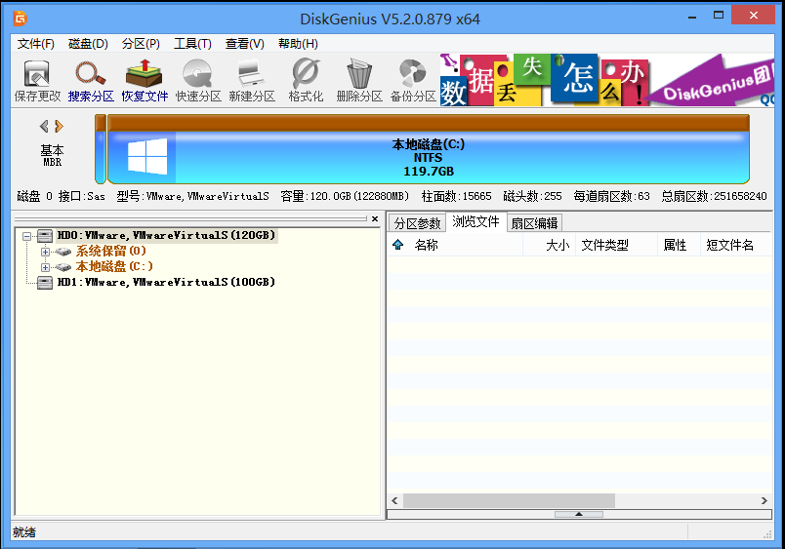Click the DiskGenius advertisement banner

pyautogui.click(x=606, y=80)
